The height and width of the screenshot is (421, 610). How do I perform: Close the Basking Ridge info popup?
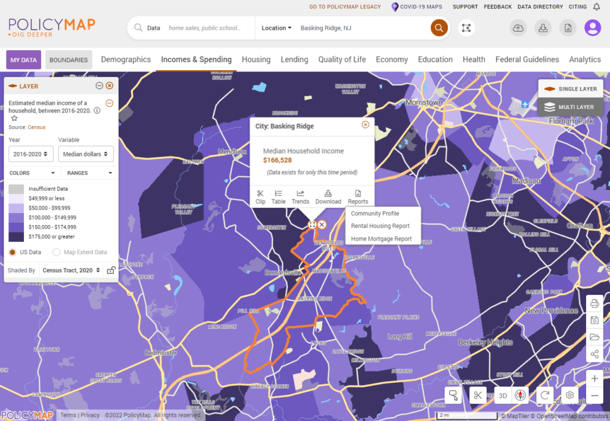(365, 124)
